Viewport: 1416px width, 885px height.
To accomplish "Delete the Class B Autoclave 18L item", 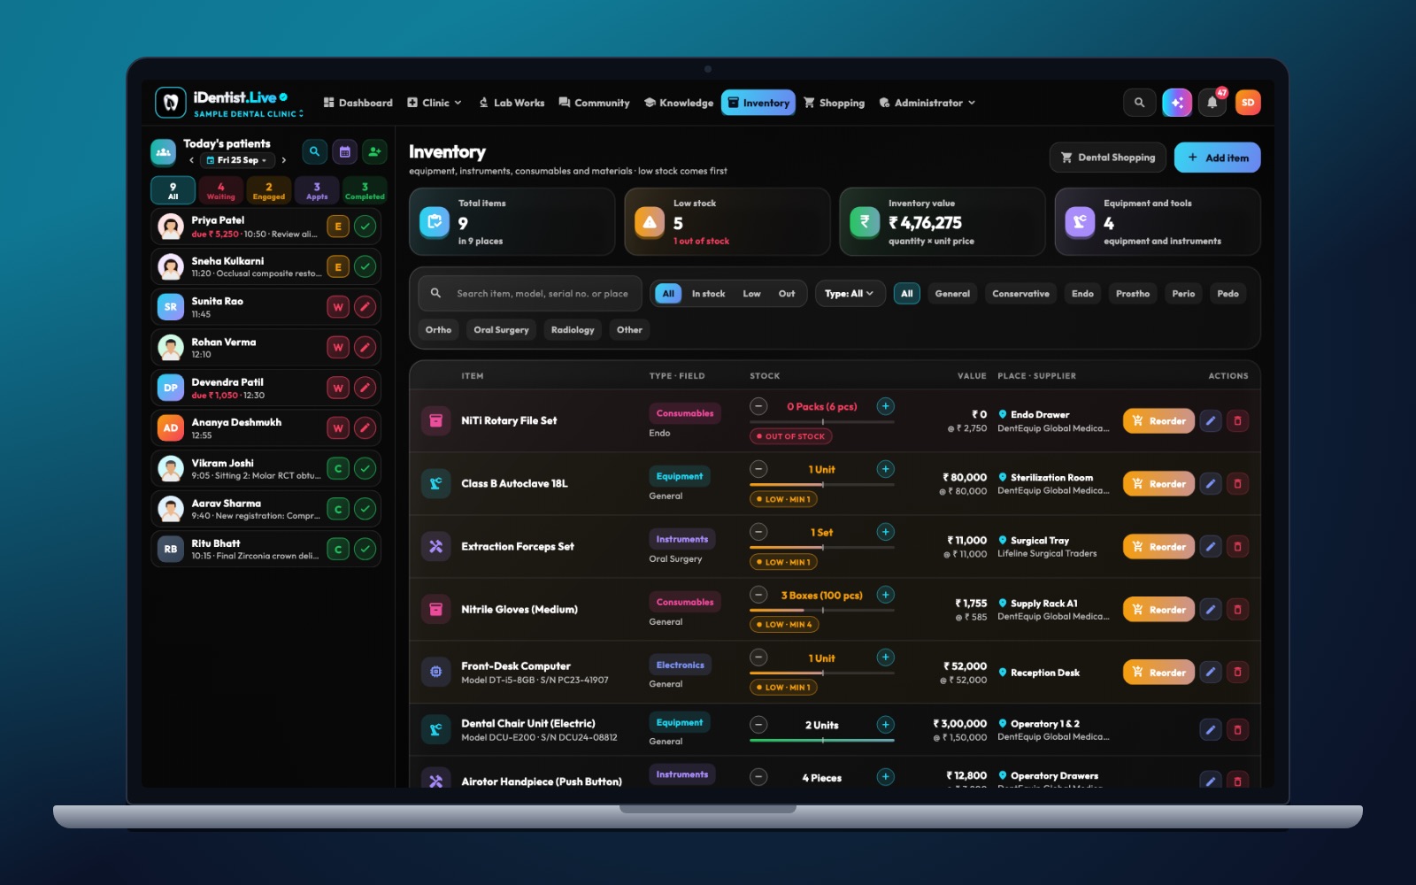I will click(1237, 484).
